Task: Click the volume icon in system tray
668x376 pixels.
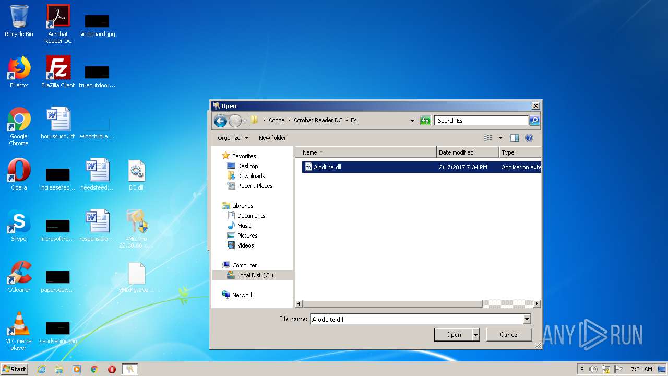Action: click(x=593, y=369)
